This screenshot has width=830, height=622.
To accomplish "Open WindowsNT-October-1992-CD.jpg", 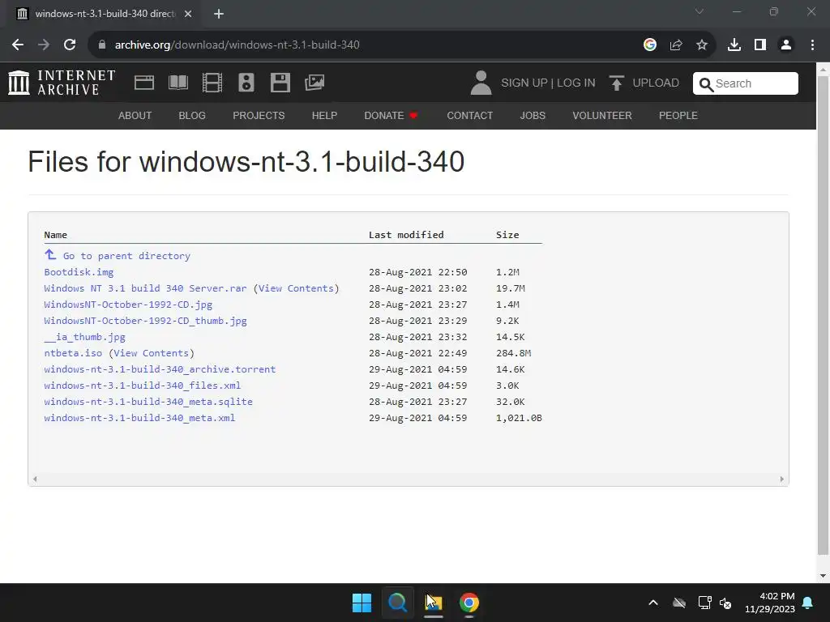I will [x=128, y=305].
